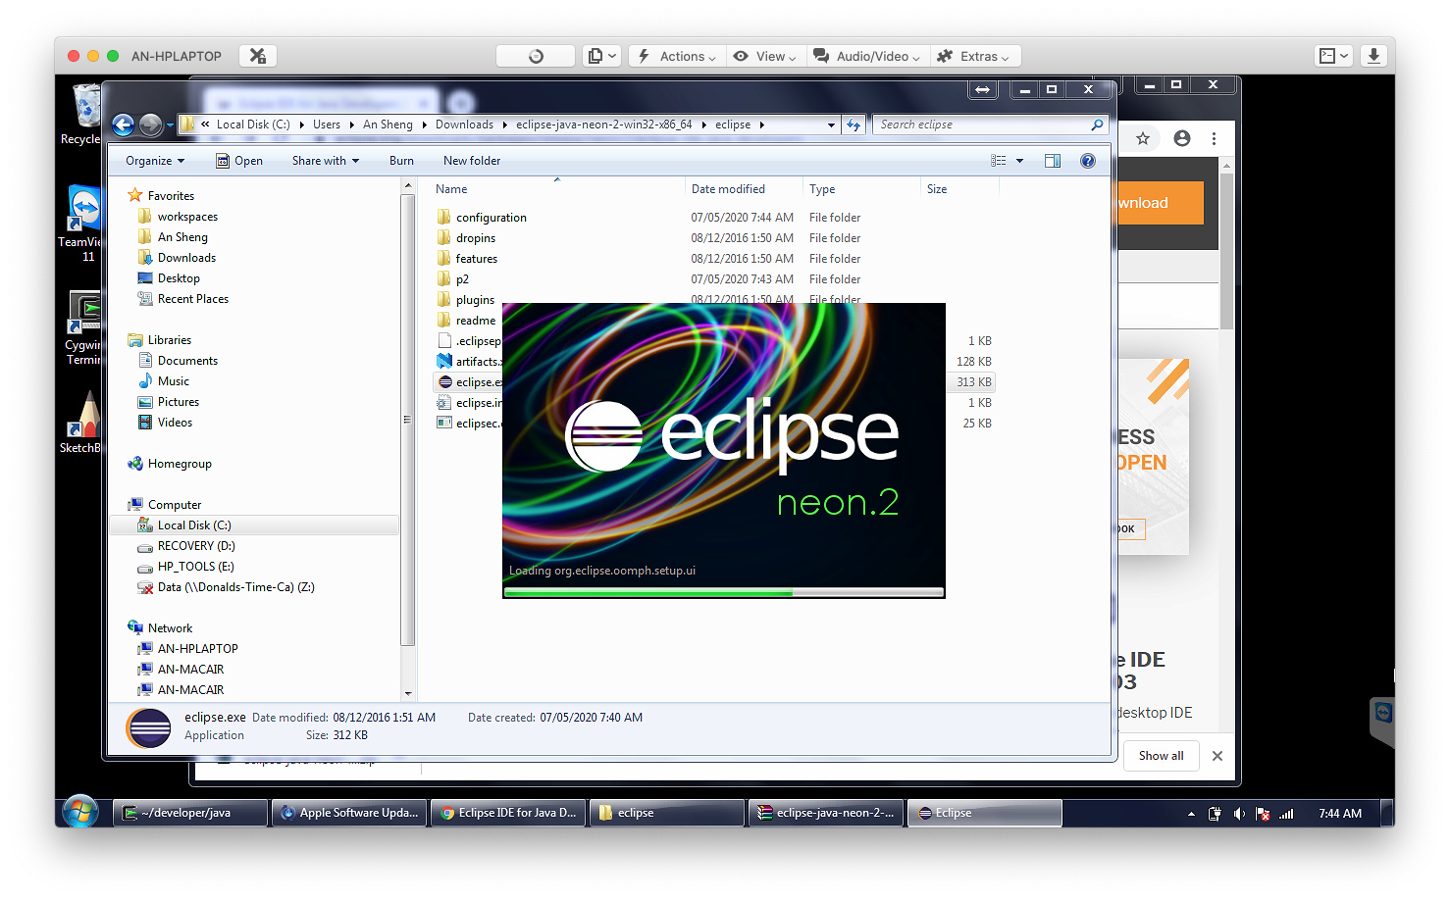1450x900 pixels.
Task: Open the View menu in the TeamViewer toolbar
Action: (765, 56)
